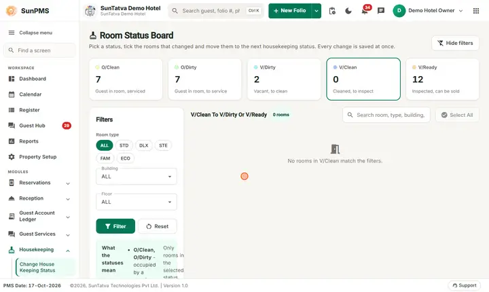The height and width of the screenshot is (292, 489).
Task: Click the SunPMS sun logo
Action: [12, 11]
